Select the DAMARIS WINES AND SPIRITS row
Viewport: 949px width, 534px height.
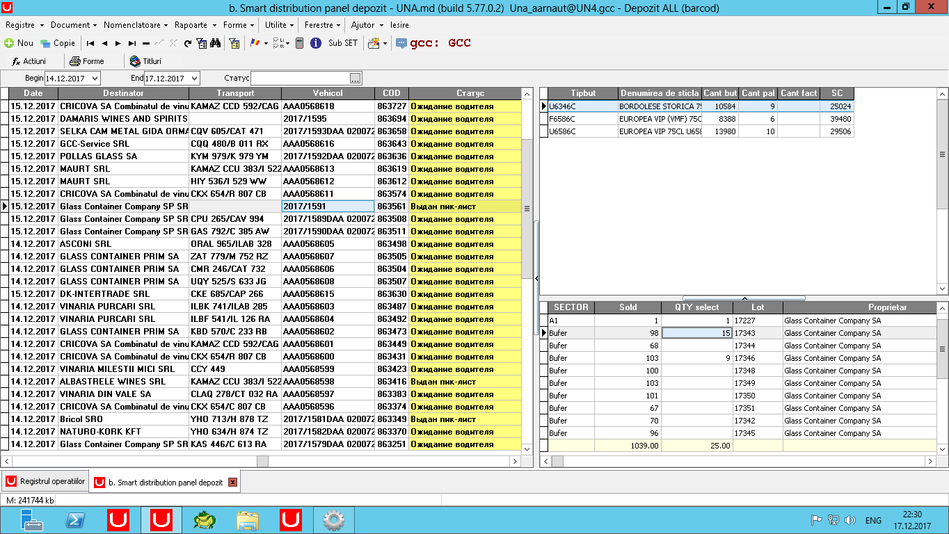point(264,119)
